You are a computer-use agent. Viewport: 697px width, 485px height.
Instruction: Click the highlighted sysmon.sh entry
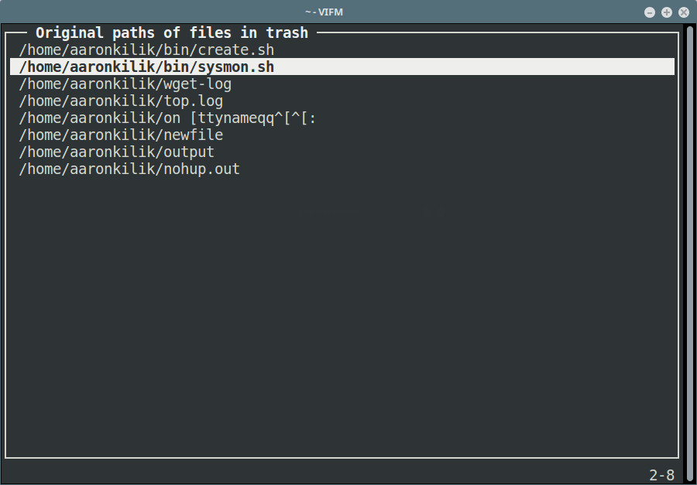pyautogui.click(x=342, y=67)
